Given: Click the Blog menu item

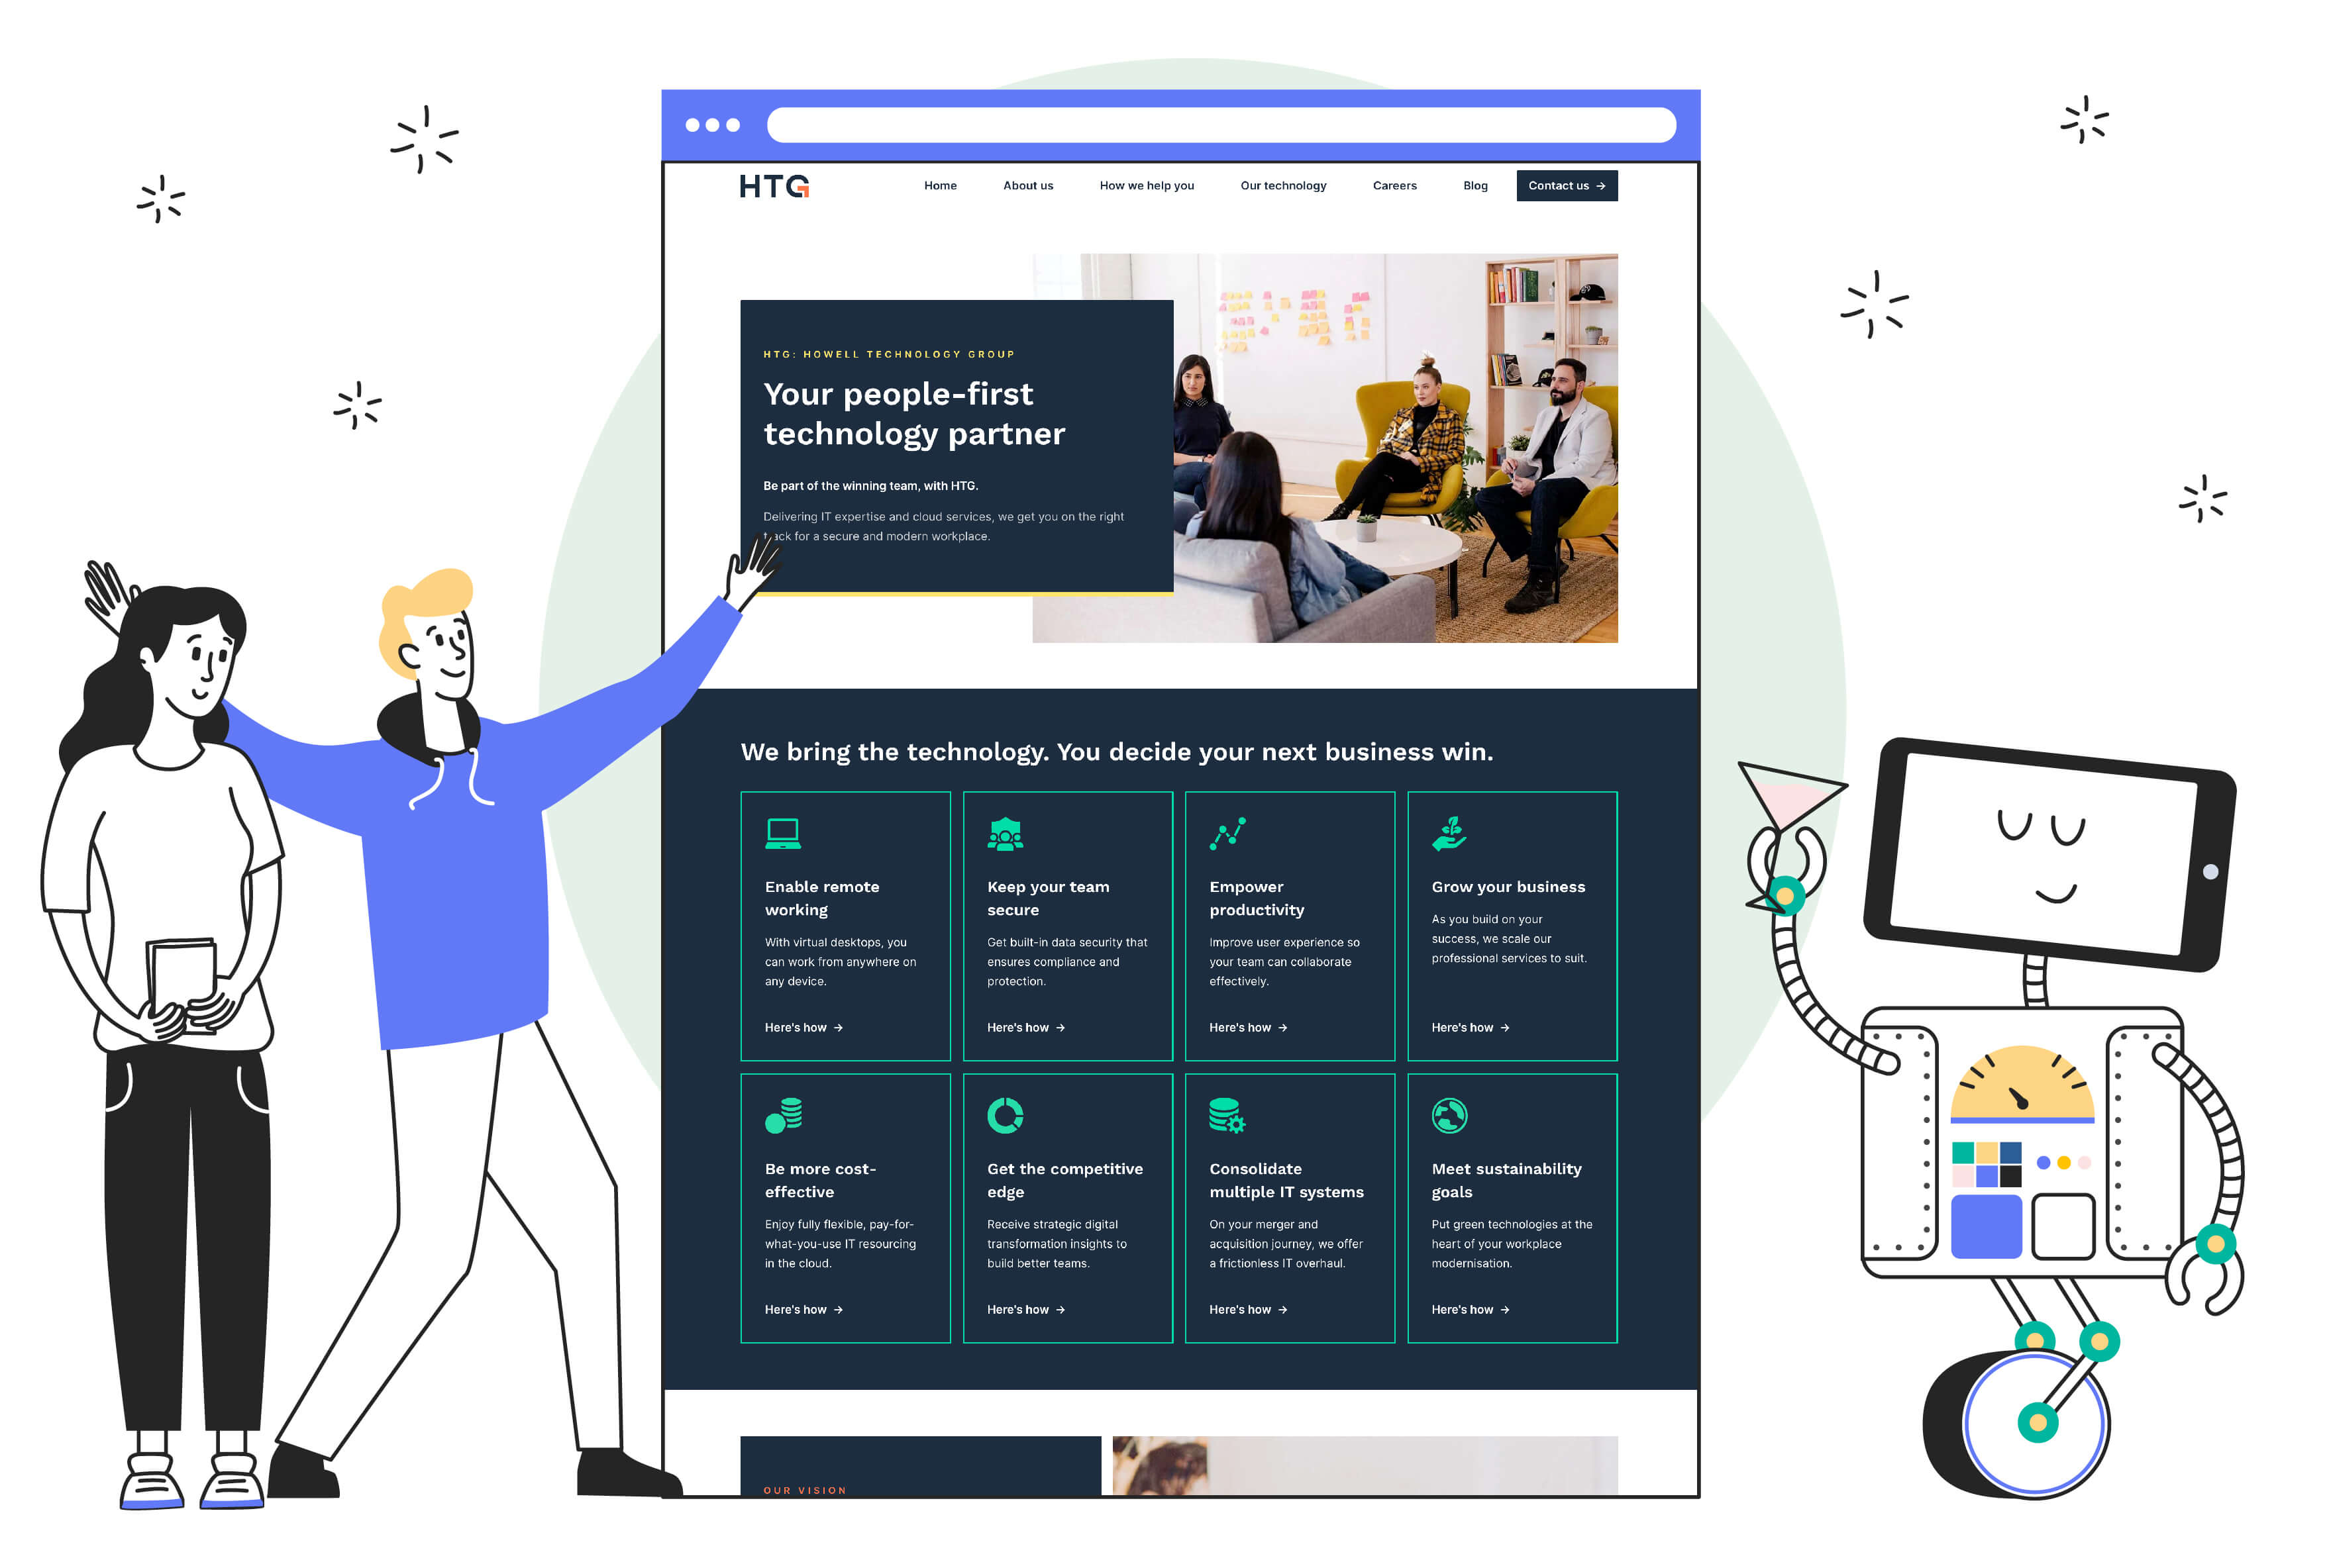Looking at the screenshot, I should (1475, 185).
